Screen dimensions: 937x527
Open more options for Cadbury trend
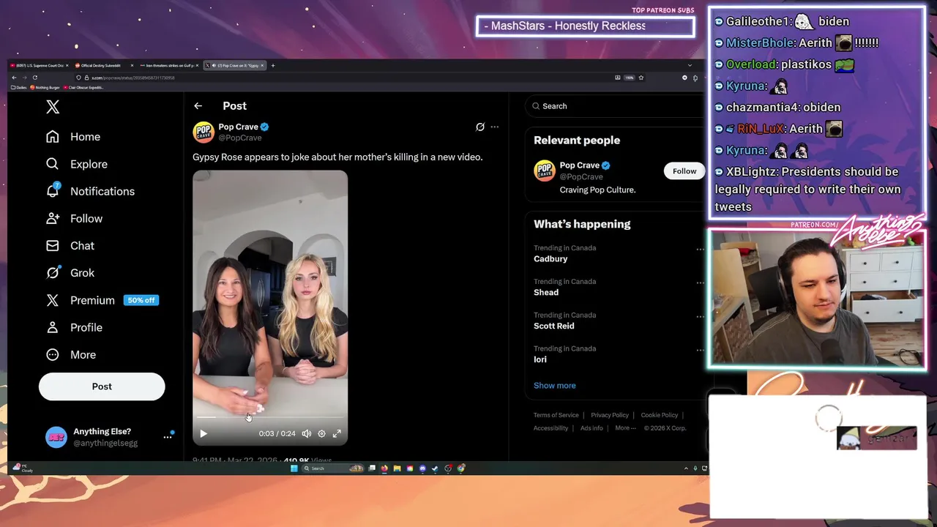[700, 249]
